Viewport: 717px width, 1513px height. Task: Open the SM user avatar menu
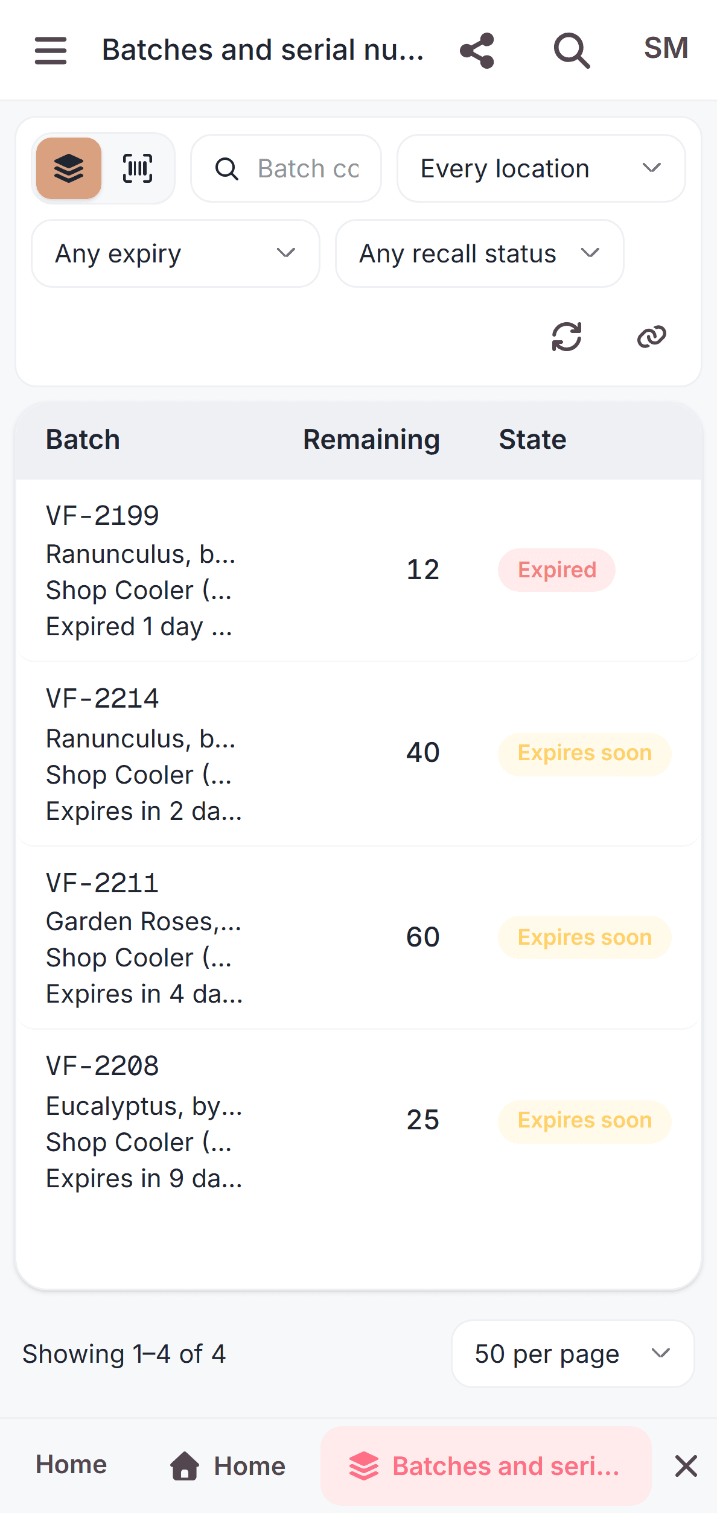(x=666, y=48)
